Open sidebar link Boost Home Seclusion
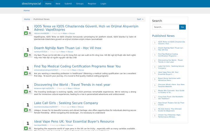Viewport: 210px width, 131px height. coord(169,79)
